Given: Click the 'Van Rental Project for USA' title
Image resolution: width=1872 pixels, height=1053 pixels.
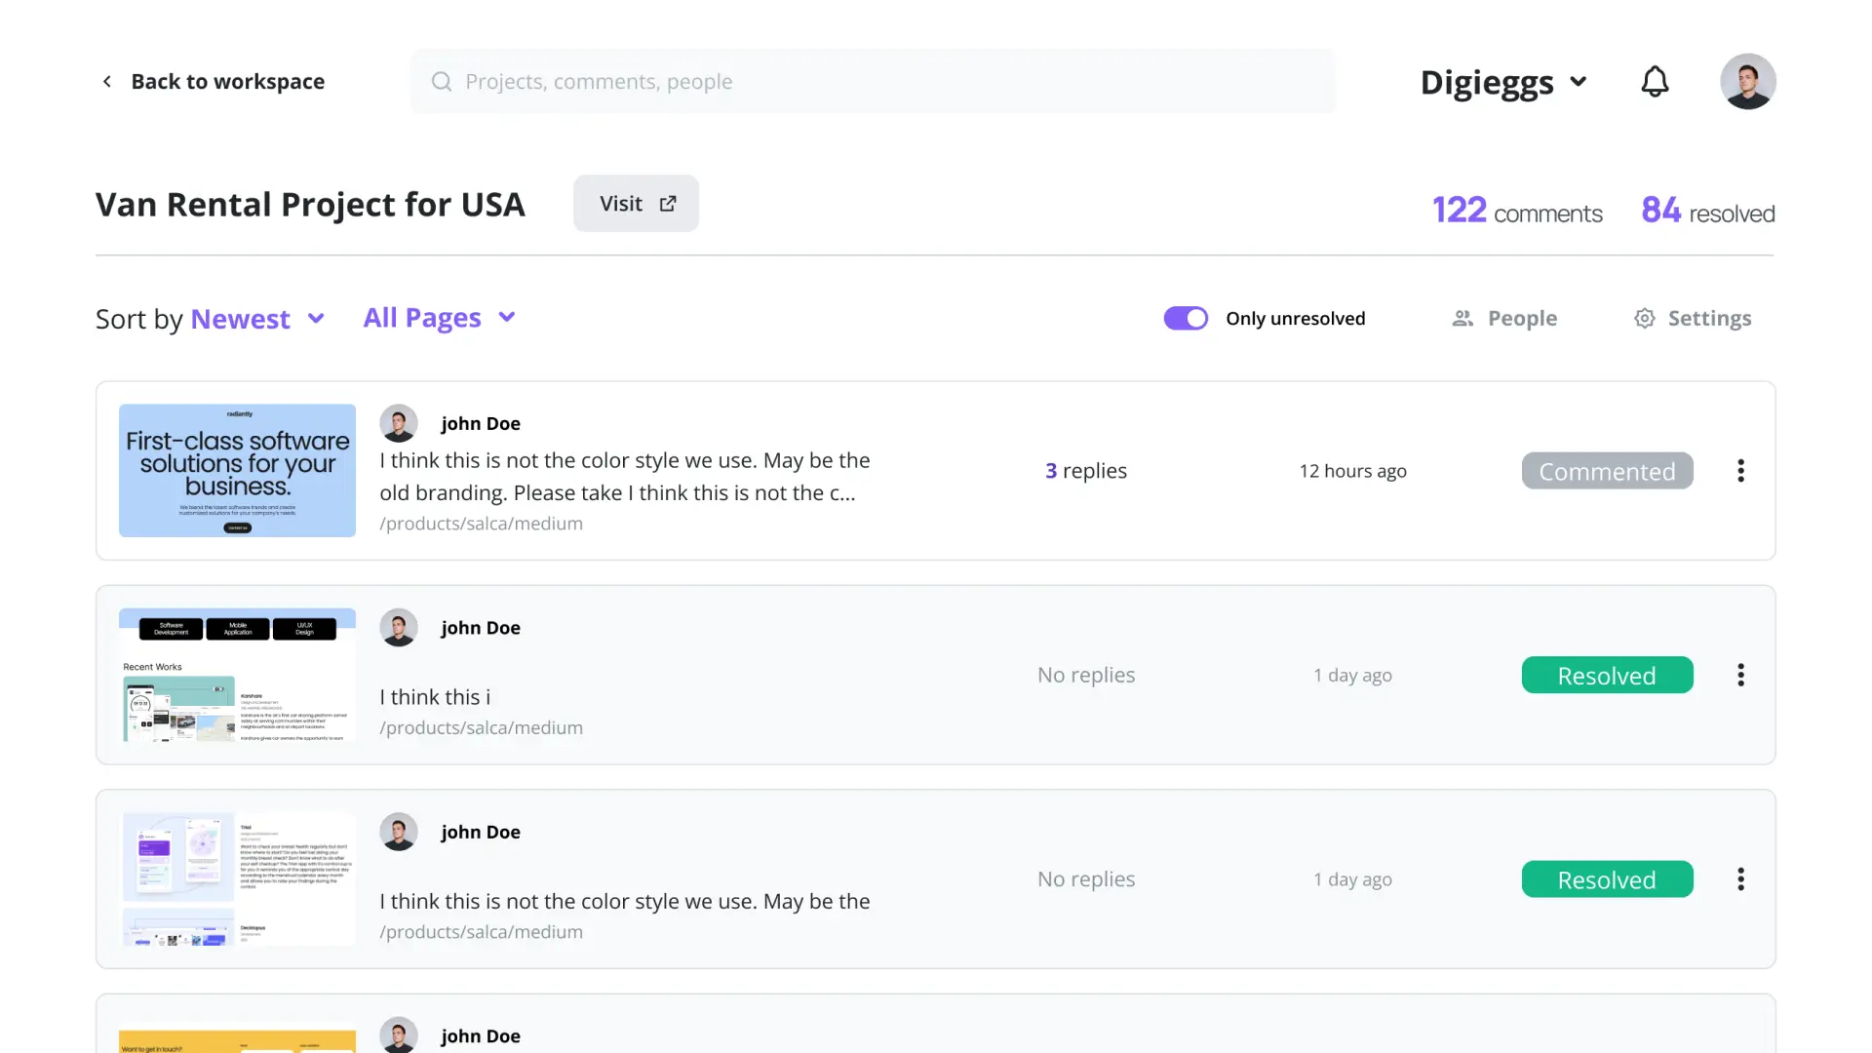Looking at the screenshot, I should coord(310,205).
